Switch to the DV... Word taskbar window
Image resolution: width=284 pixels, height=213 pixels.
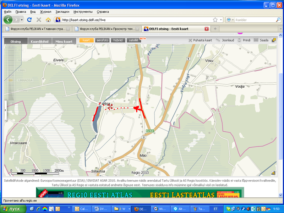pyautogui.click(x=101, y=209)
